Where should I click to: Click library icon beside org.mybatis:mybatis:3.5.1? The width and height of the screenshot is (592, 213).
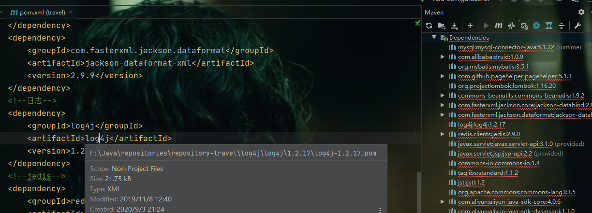click(453, 66)
